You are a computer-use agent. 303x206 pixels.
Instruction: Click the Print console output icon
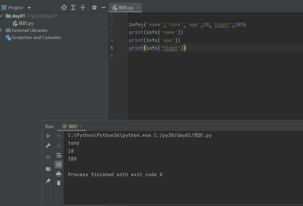click(59, 174)
